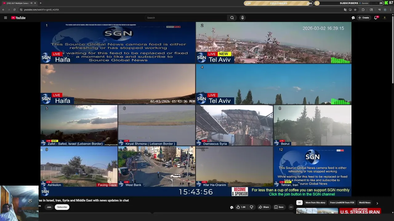This screenshot has width=394, height=221.
Task: Save the video to playlist
Action: (x=279, y=207)
